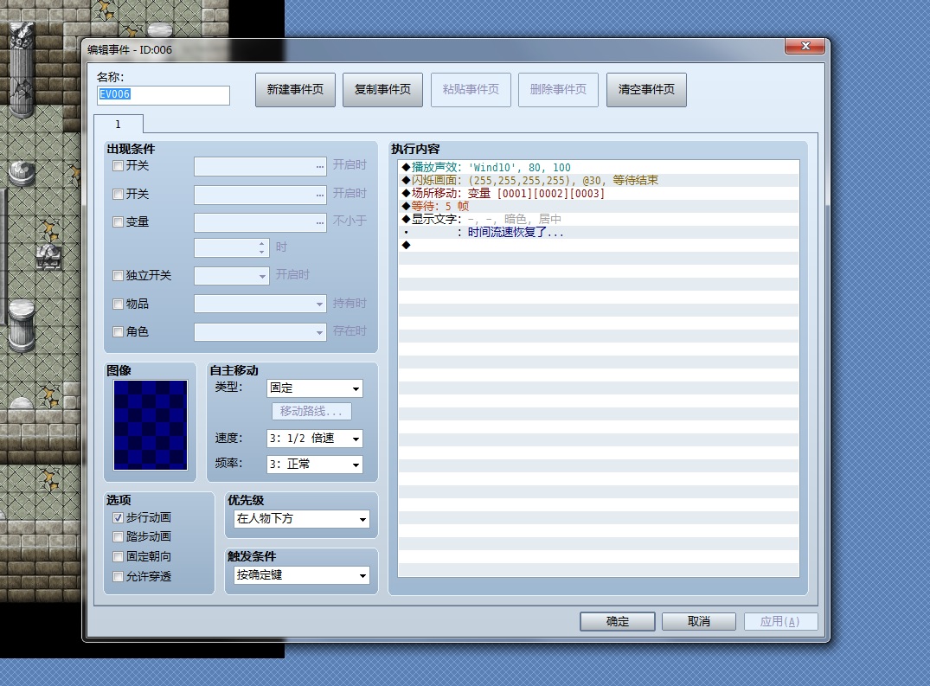Image resolution: width=930 pixels, height=686 pixels.
Task: Cancel the dialog with 取消
Action: (x=699, y=621)
